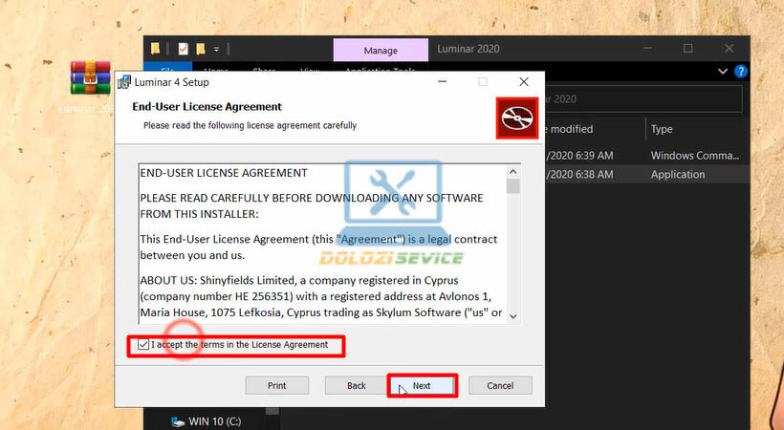Cancel the Luminar 4 setup
The width and height of the screenshot is (784, 430).
[x=500, y=386]
